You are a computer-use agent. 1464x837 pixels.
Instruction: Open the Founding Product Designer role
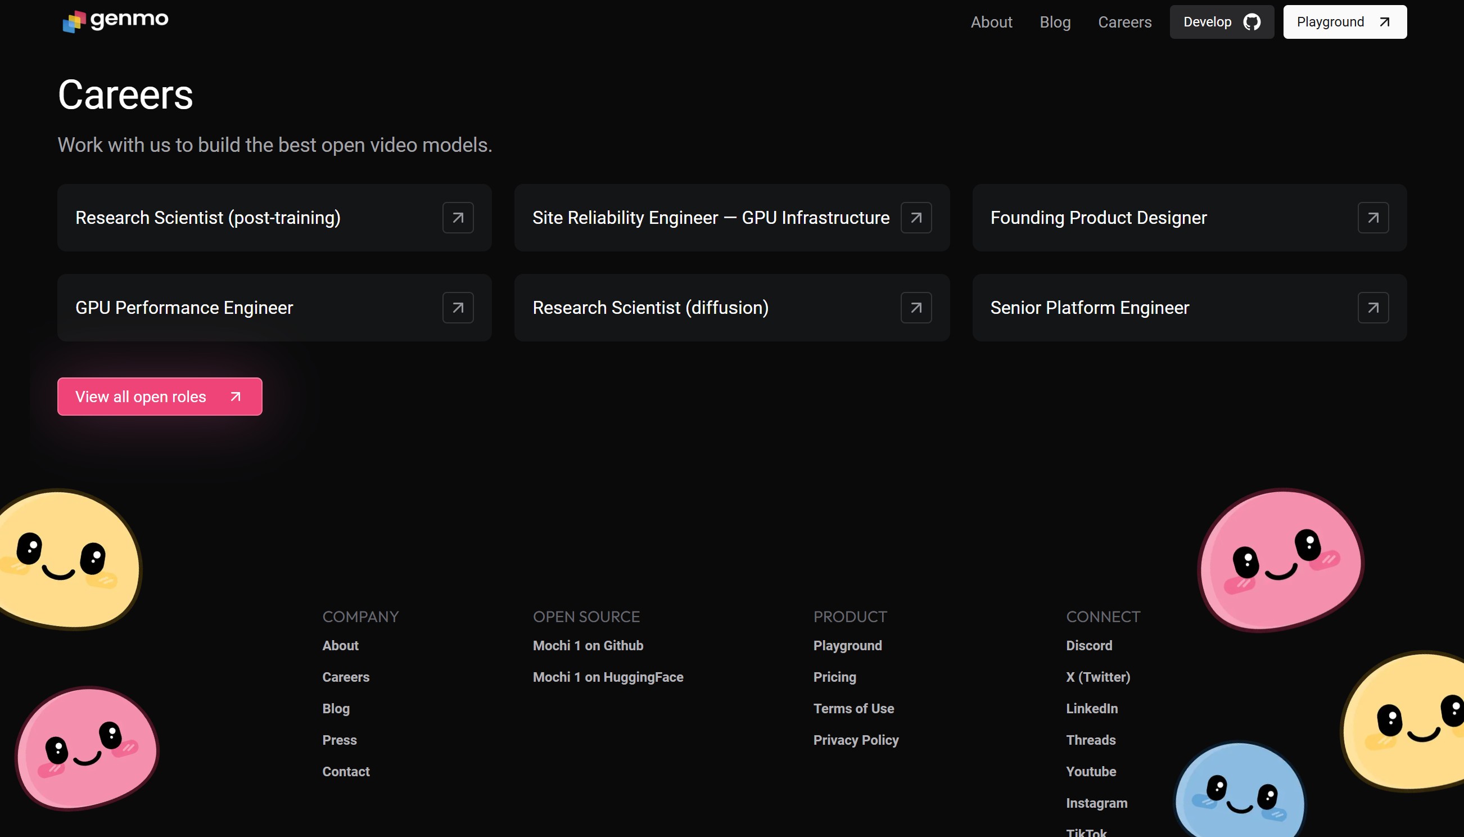(1189, 217)
